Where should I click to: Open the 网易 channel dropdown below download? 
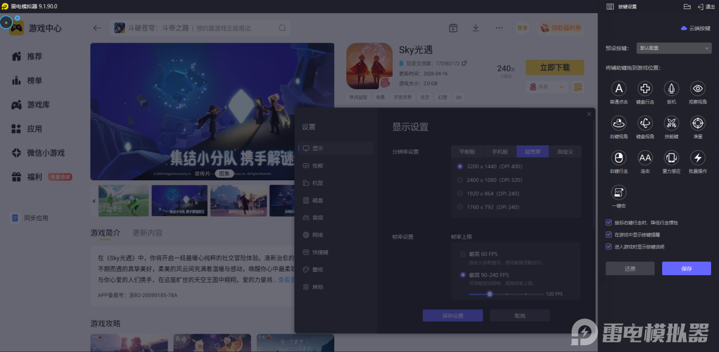click(x=547, y=87)
